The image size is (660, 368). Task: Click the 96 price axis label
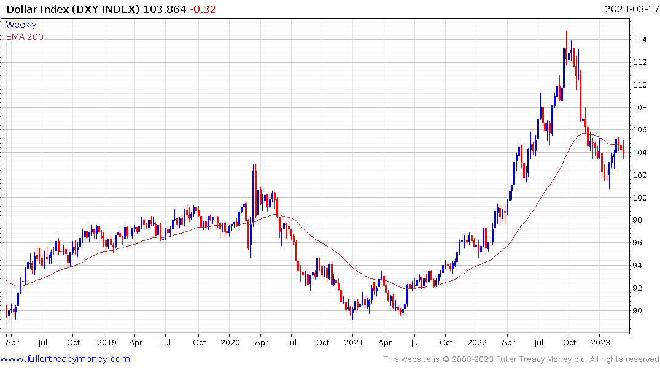[x=637, y=243]
